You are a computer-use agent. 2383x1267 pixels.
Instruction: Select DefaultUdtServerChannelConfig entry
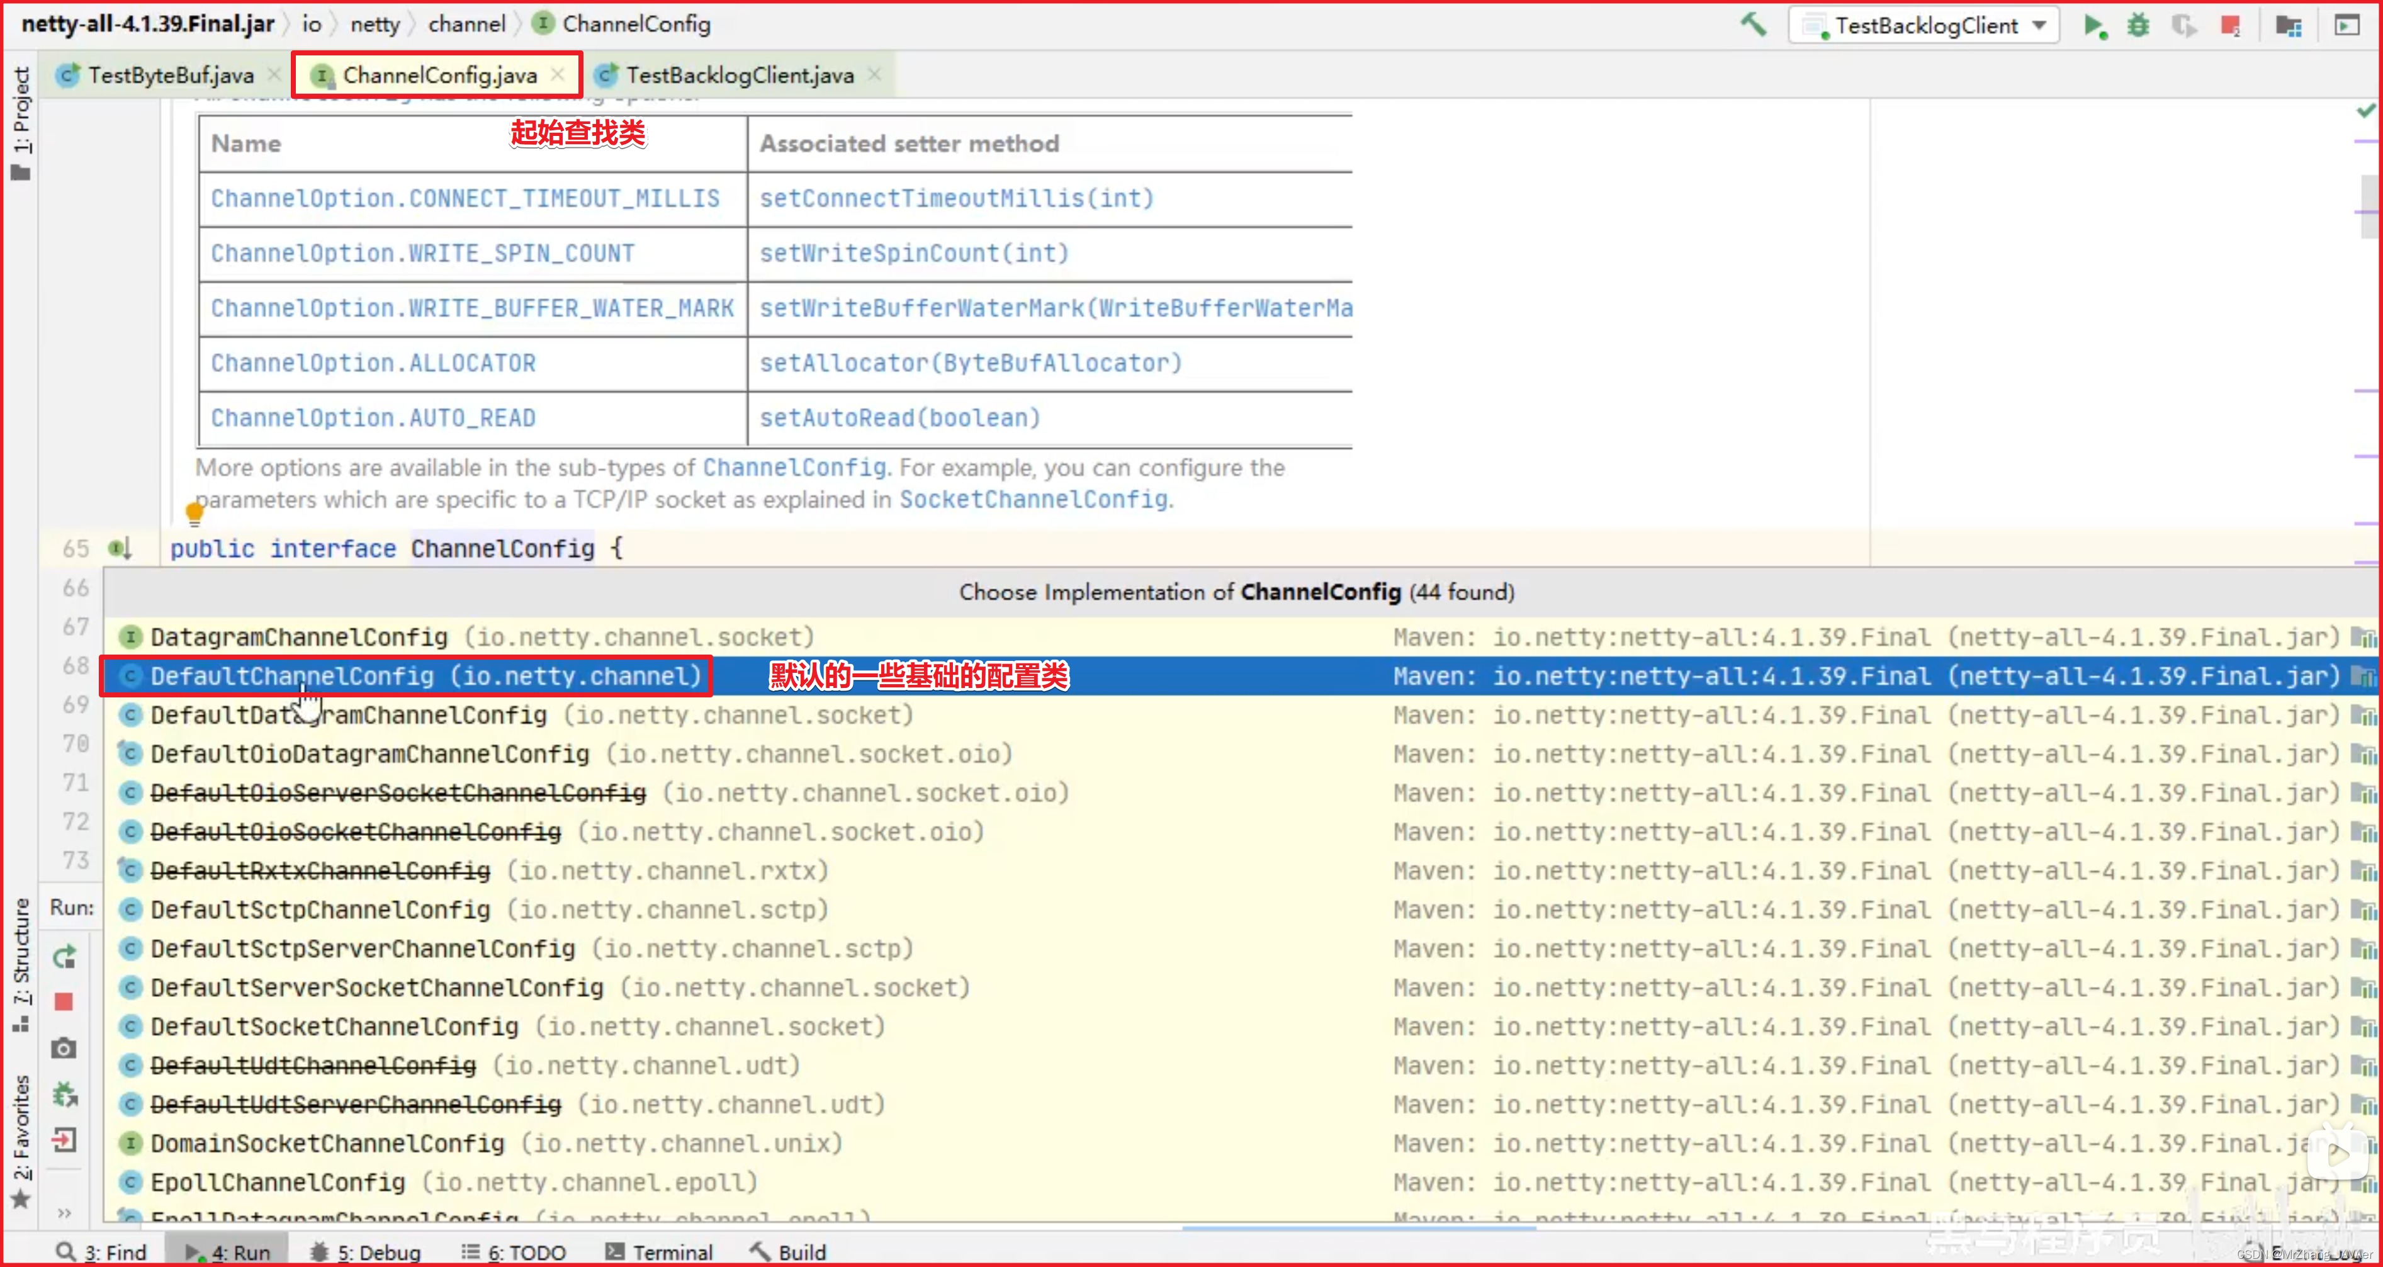(1239, 1104)
